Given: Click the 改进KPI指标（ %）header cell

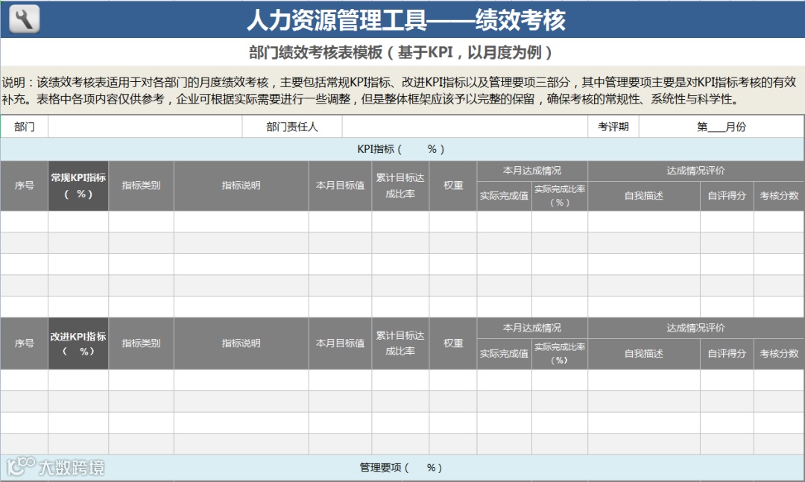Looking at the screenshot, I should coord(78,343).
